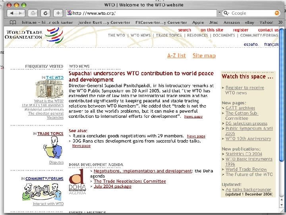Screen dimensions: 286x215
Task: Click the Safari forward arrow button
Action: pyautogui.click(x=21, y=13)
